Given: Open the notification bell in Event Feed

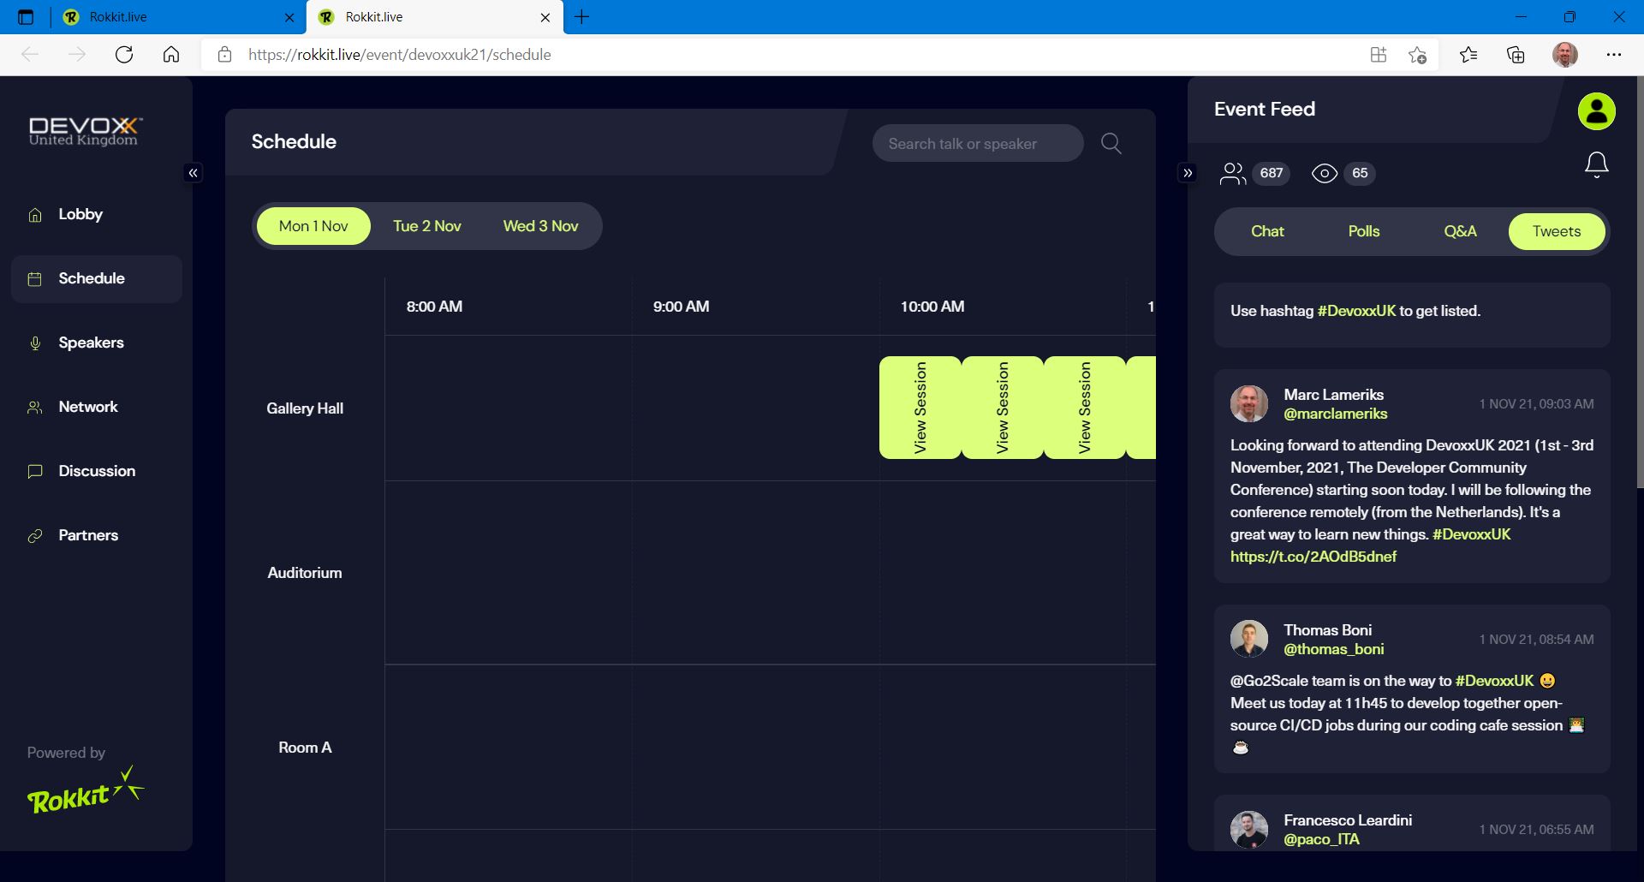Looking at the screenshot, I should [x=1596, y=164].
